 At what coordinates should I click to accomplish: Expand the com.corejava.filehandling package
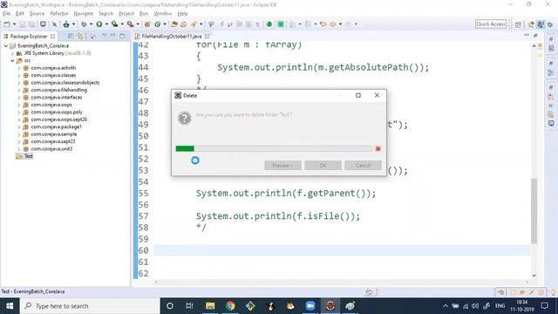click(x=19, y=90)
